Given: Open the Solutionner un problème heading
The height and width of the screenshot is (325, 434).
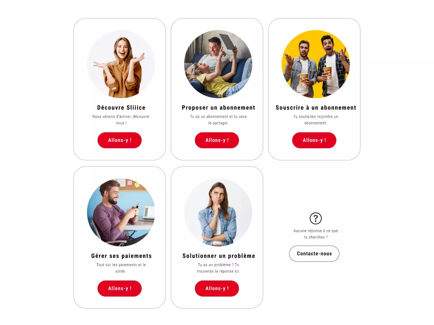Looking at the screenshot, I should pyautogui.click(x=219, y=256).
